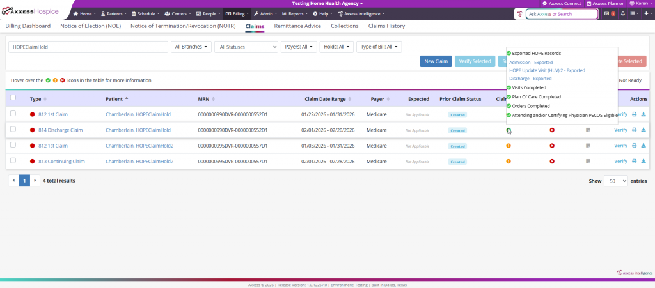
Task: Click the Ask Axxess or Search field
Action: (x=562, y=13)
